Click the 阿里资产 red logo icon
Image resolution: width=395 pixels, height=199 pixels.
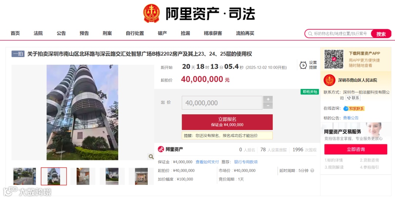click(x=161, y=149)
